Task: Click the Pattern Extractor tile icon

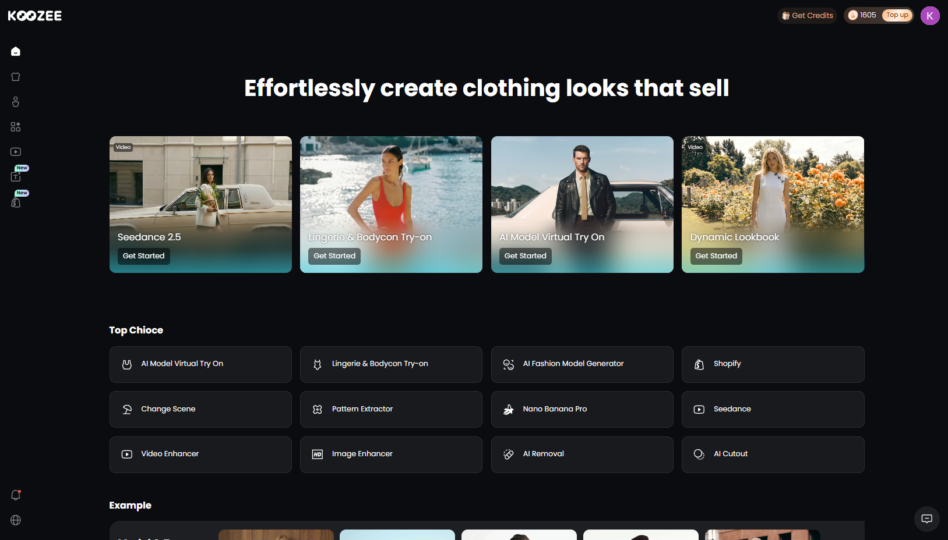Action: click(318, 410)
